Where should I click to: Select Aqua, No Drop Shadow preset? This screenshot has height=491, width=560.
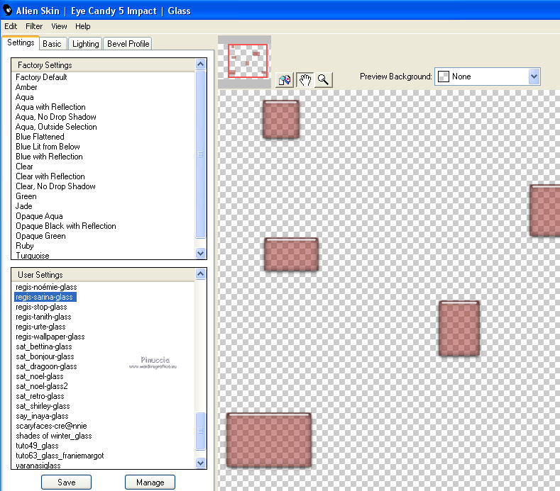click(x=55, y=117)
